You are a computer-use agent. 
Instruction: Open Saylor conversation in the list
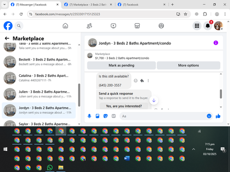39,123
